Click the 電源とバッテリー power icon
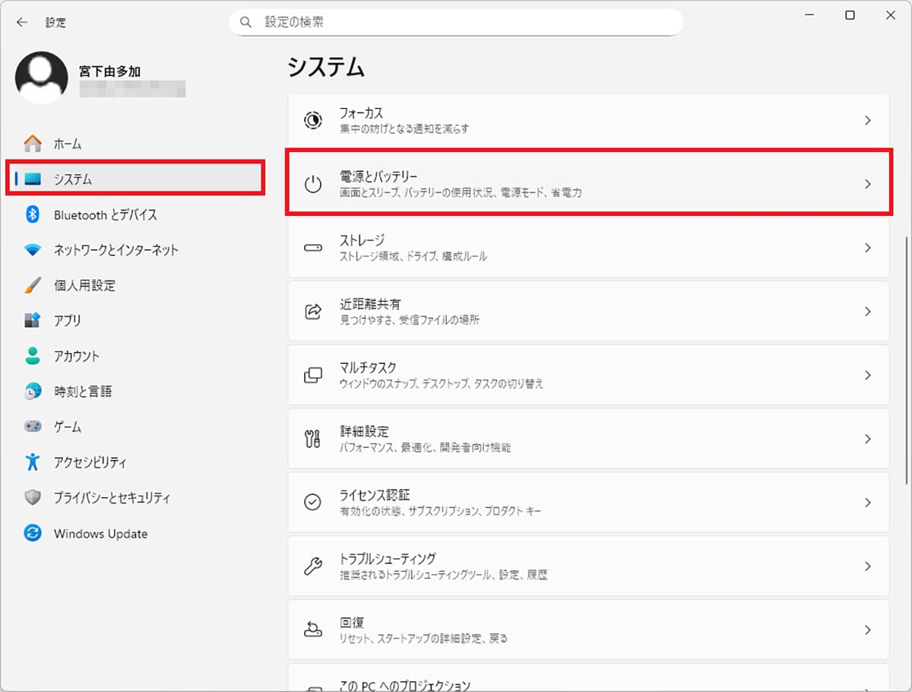 [x=314, y=183]
